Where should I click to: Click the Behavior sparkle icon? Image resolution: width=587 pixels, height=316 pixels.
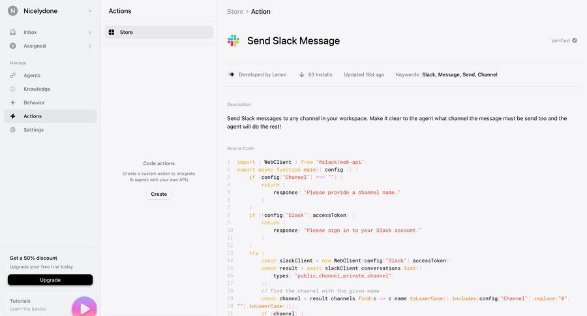pos(13,103)
